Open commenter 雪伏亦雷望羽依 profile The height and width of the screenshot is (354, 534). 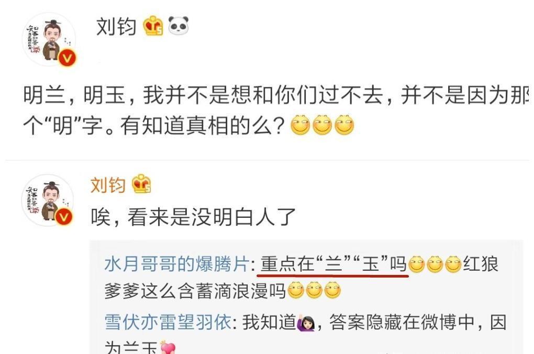168,322
